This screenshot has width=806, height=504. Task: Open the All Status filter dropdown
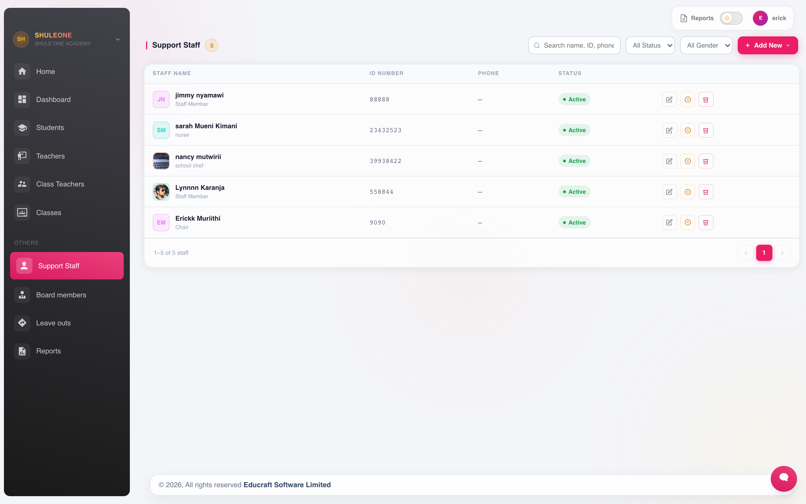[x=650, y=45]
